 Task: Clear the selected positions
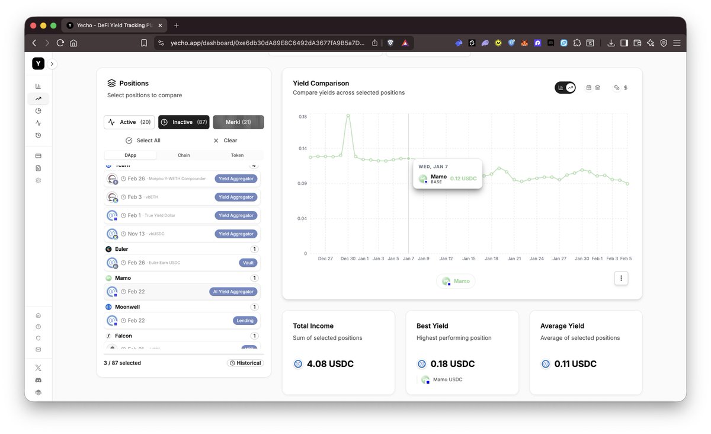pos(225,141)
